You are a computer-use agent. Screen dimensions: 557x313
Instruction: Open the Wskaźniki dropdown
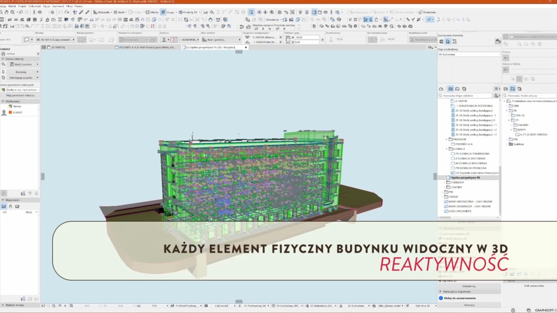pos(103,12)
